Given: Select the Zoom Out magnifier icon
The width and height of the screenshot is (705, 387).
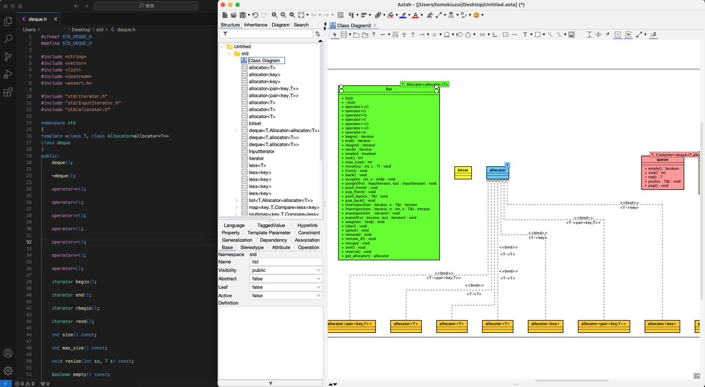Looking at the screenshot, I should click(x=292, y=15).
